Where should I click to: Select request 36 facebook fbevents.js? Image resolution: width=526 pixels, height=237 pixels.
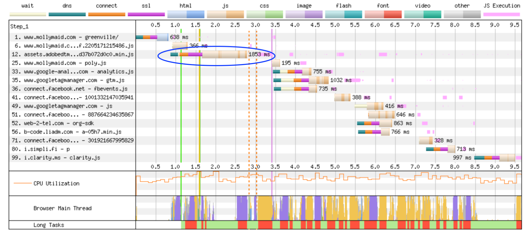(76, 89)
